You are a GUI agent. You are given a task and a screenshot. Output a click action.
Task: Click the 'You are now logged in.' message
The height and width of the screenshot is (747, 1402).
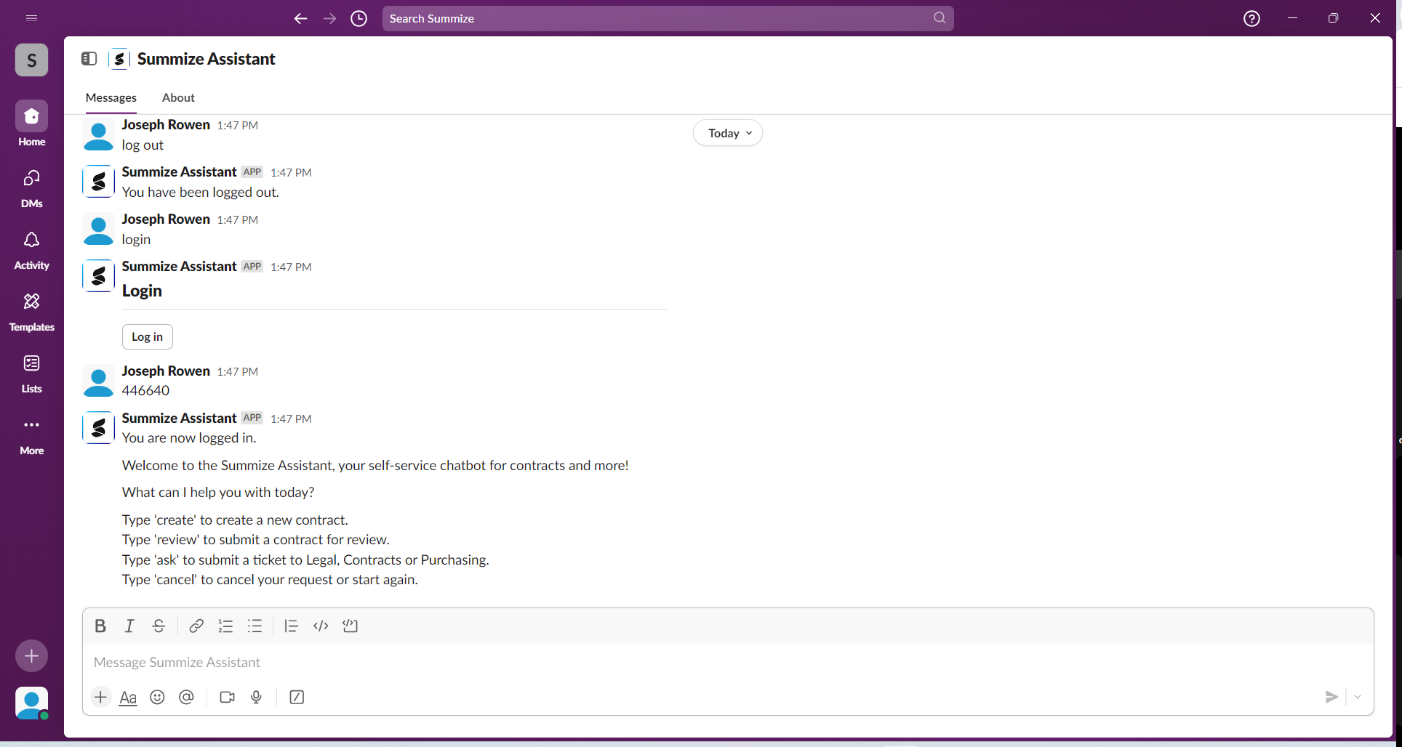pyautogui.click(x=189, y=438)
